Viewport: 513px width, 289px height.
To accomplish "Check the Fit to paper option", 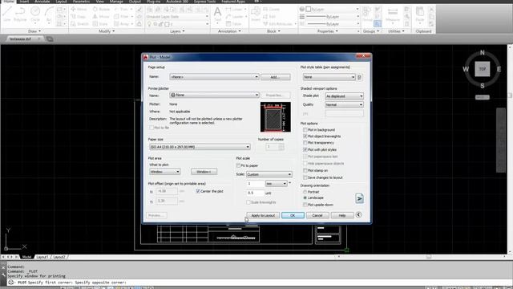I will (238, 165).
